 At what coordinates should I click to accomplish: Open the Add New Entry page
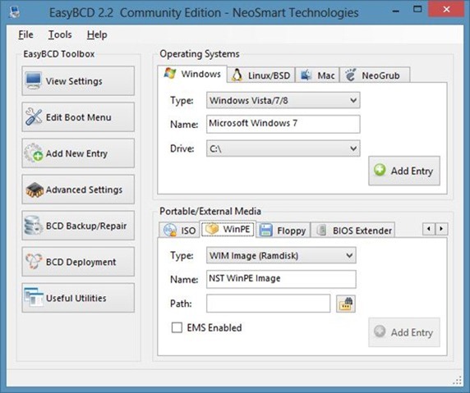pyautogui.click(x=78, y=153)
